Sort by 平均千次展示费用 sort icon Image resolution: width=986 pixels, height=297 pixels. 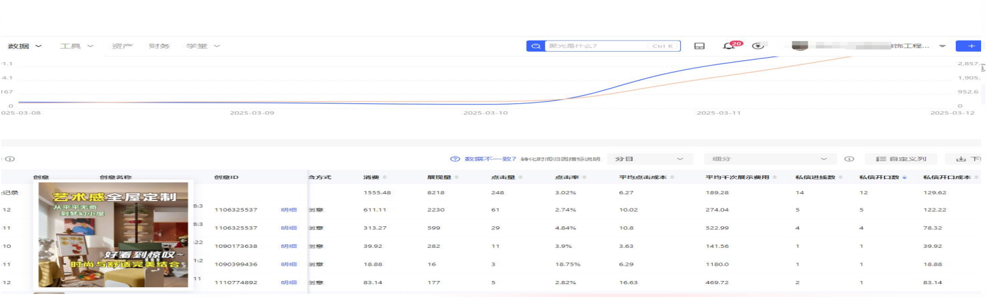click(775, 177)
